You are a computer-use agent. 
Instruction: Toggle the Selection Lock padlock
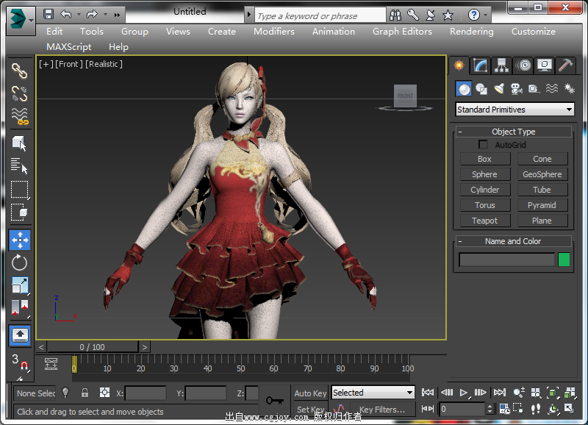[85, 393]
